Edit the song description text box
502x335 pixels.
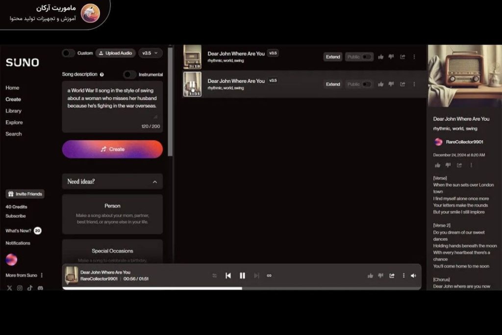112,105
